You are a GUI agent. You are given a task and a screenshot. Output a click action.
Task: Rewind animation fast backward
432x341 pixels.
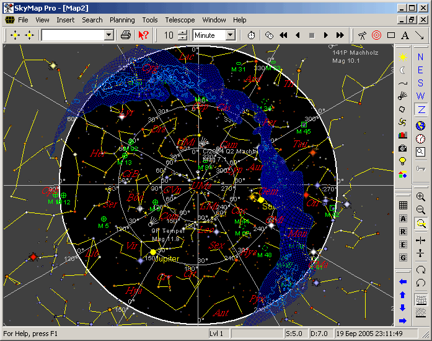pos(283,35)
